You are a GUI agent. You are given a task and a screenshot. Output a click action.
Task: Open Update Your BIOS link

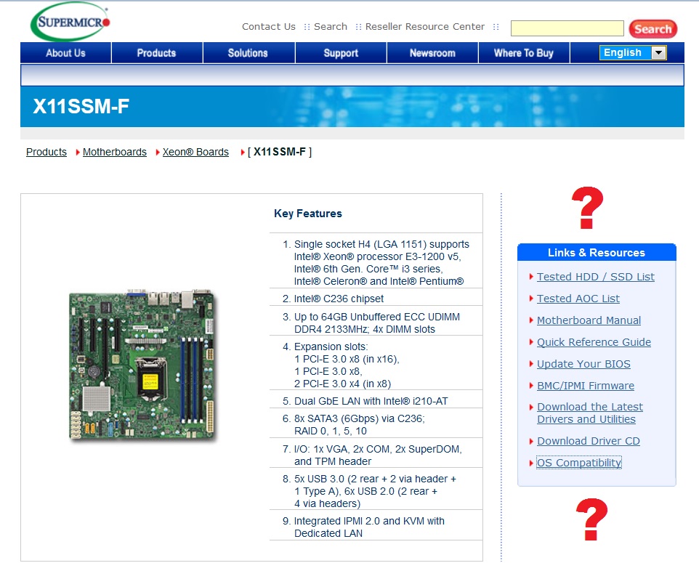pos(583,364)
